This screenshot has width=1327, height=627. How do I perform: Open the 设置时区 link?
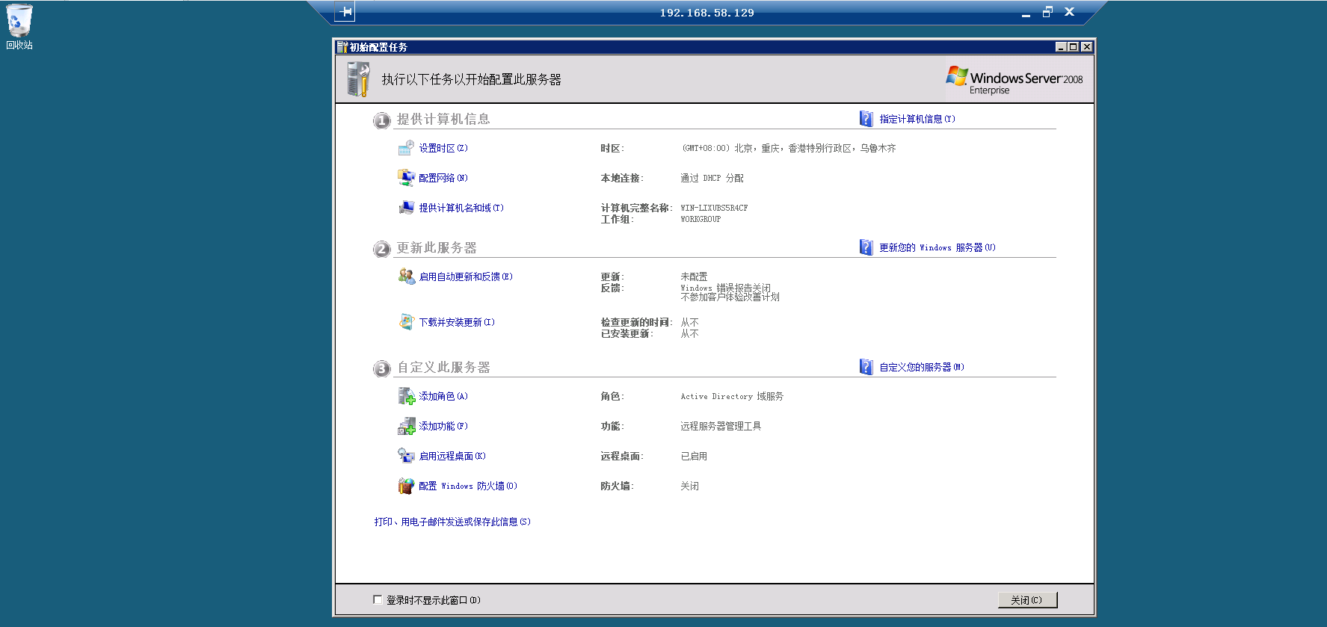(443, 148)
